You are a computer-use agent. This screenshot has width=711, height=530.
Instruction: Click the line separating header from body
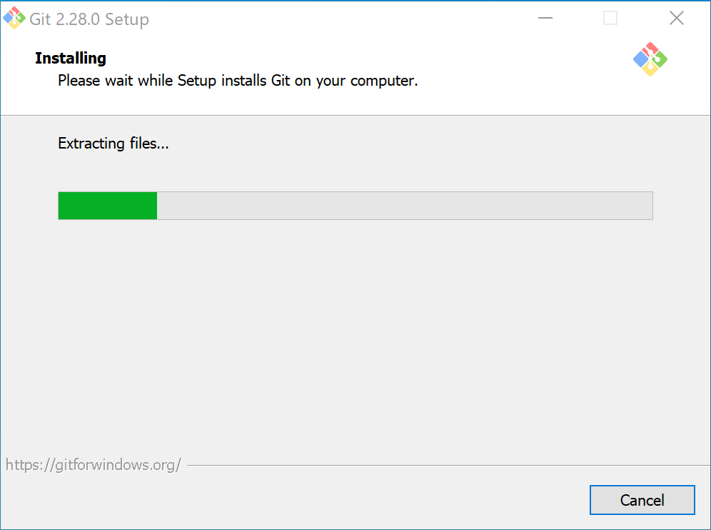click(355, 115)
